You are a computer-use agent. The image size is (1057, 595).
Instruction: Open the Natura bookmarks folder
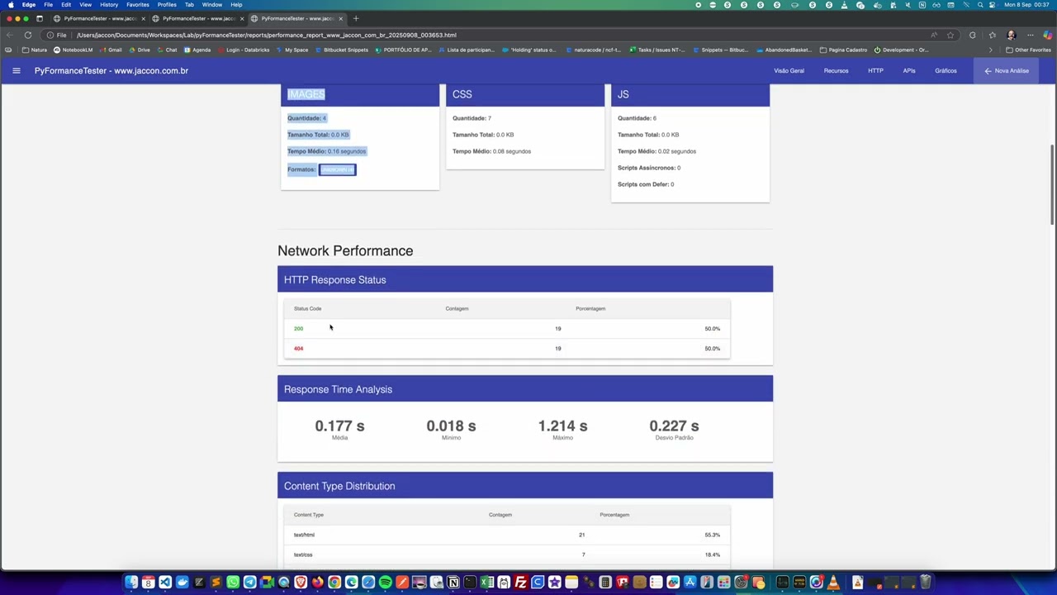34,50
